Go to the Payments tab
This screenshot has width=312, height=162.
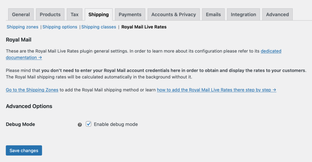pos(130,15)
